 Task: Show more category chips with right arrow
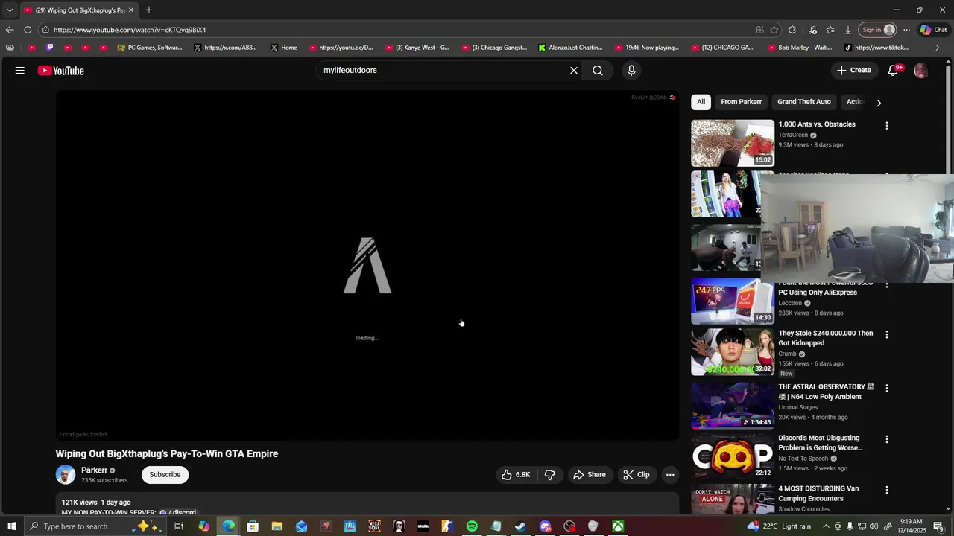[x=879, y=103]
